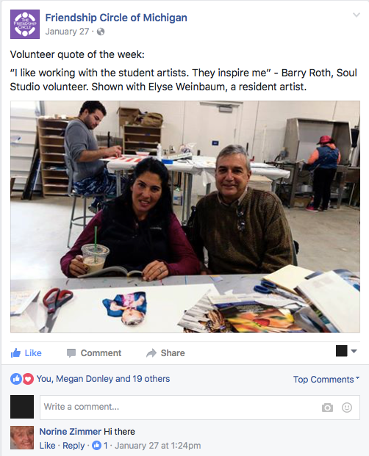Open the Top Comments sorting dropdown
369x456 pixels.
pos(326,379)
